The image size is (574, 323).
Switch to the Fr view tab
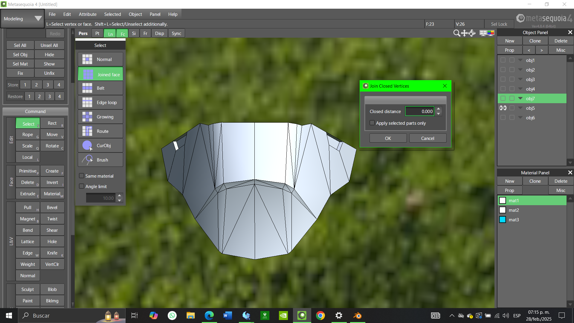(145, 33)
